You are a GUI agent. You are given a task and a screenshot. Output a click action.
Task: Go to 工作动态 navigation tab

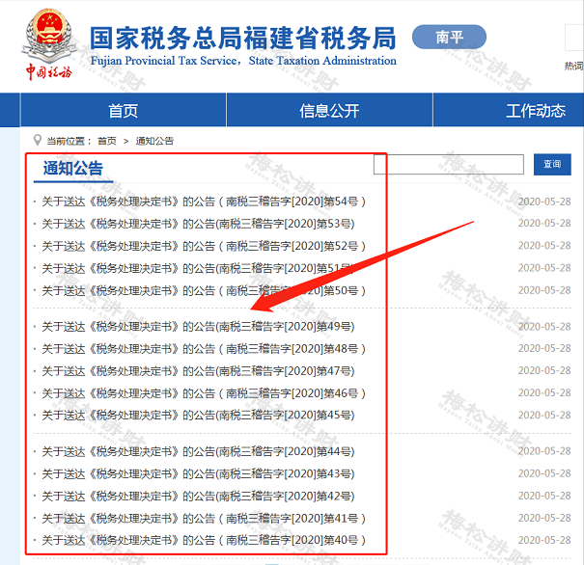535,111
